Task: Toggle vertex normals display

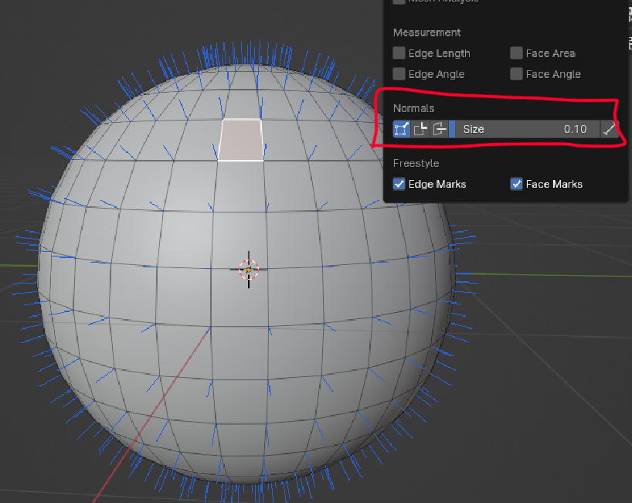Action: point(402,129)
